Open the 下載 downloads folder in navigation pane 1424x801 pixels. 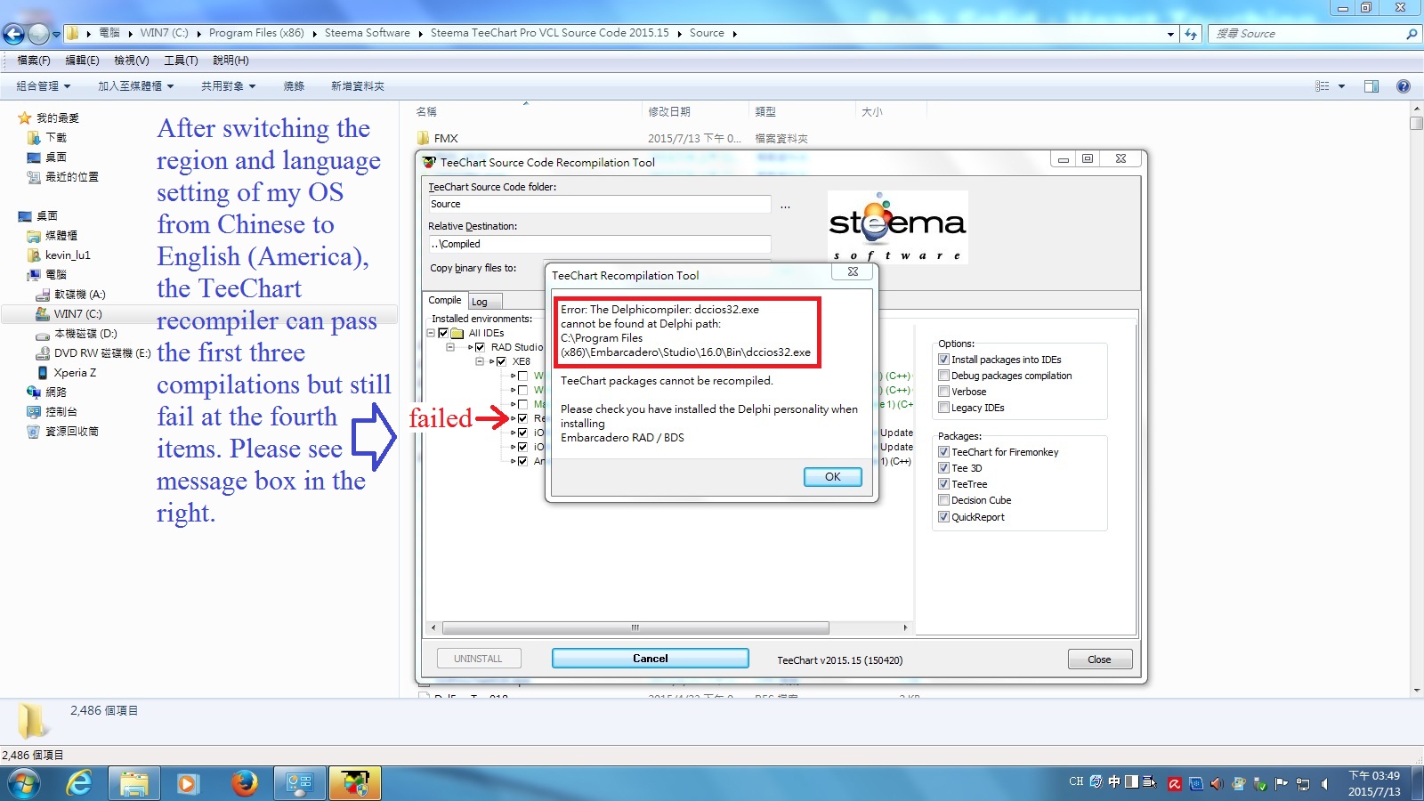(x=56, y=138)
